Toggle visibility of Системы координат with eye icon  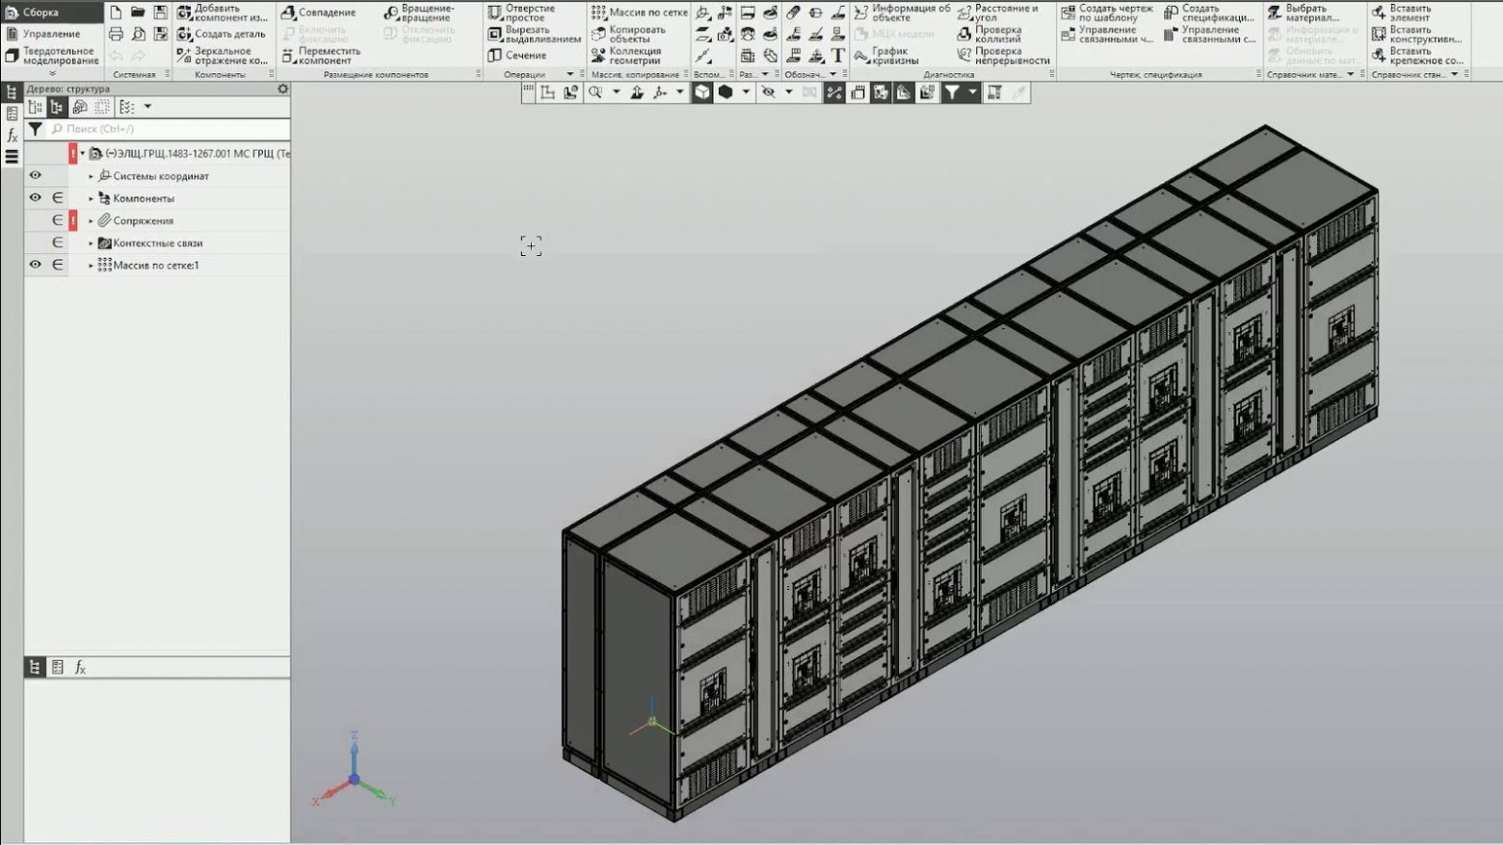pyautogui.click(x=36, y=174)
